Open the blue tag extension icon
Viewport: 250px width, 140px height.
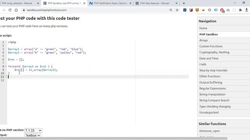tap(216, 10)
